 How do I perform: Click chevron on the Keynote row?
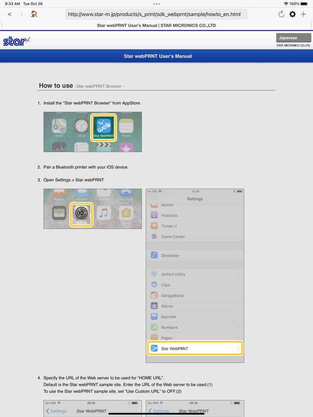click(x=238, y=317)
